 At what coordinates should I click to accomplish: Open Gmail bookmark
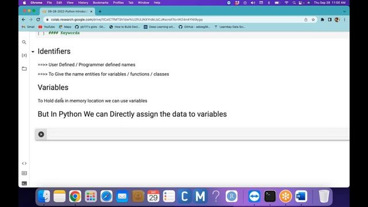(x=28, y=27)
